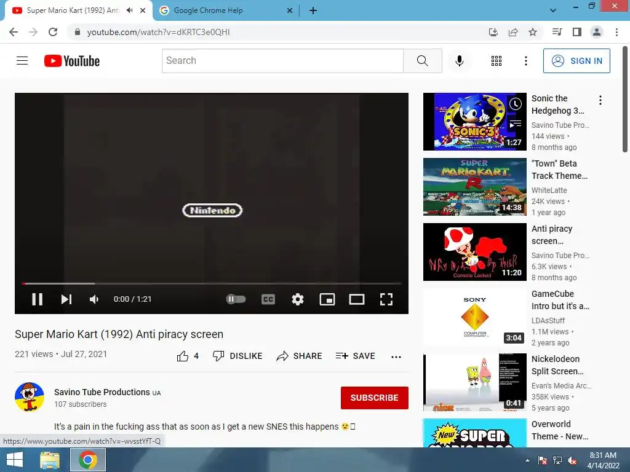Image resolution: width=630 pixels, height=472 pixels.
Task: Open File Explorer from taskbar
Action: click(x=50, y=460)
